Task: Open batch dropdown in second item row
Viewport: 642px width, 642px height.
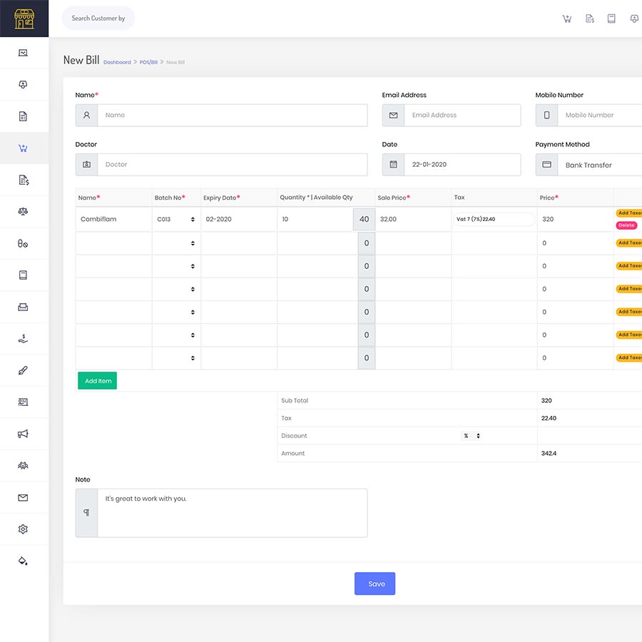Action: coord(176,243)
